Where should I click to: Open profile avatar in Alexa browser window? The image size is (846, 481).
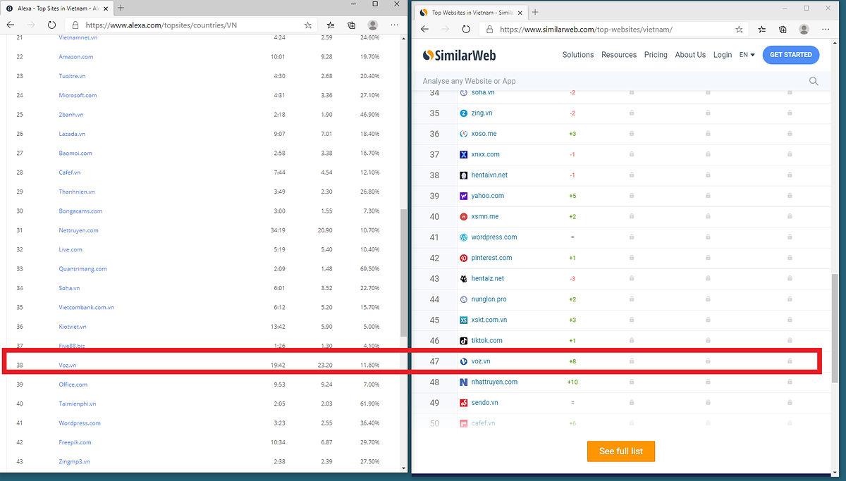click(x=372, y=25)
